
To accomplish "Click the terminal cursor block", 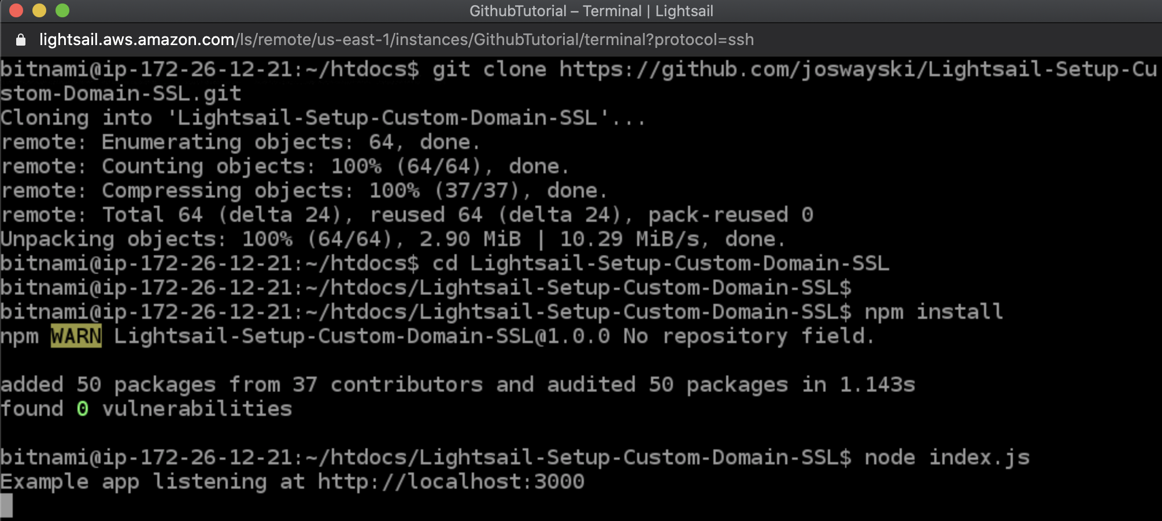I will click(6, 505).
